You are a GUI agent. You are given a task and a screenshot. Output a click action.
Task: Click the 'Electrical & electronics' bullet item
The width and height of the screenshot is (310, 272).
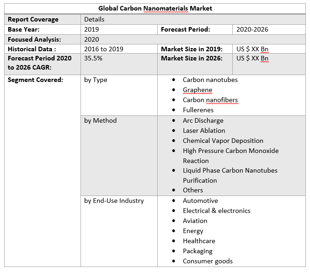[x=216, y=211]
